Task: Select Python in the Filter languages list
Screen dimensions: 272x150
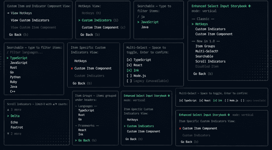Action: pos(15,77)
